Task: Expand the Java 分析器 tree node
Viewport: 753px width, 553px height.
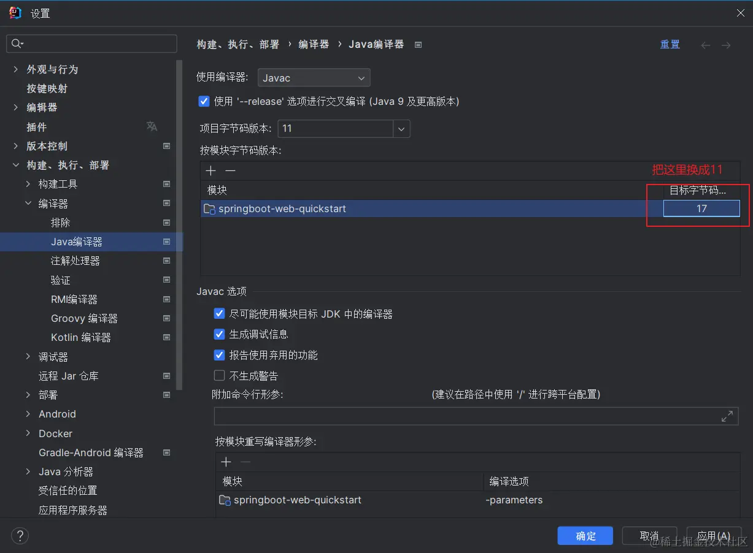Action: coord(28,471)
